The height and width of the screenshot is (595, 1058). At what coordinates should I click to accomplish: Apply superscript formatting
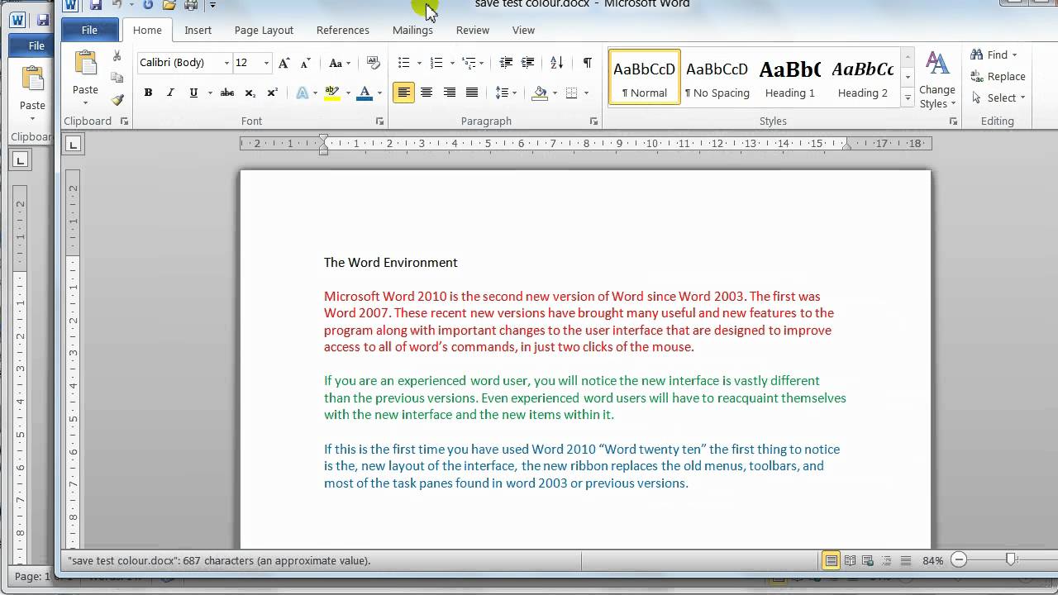tap(272, 93)
